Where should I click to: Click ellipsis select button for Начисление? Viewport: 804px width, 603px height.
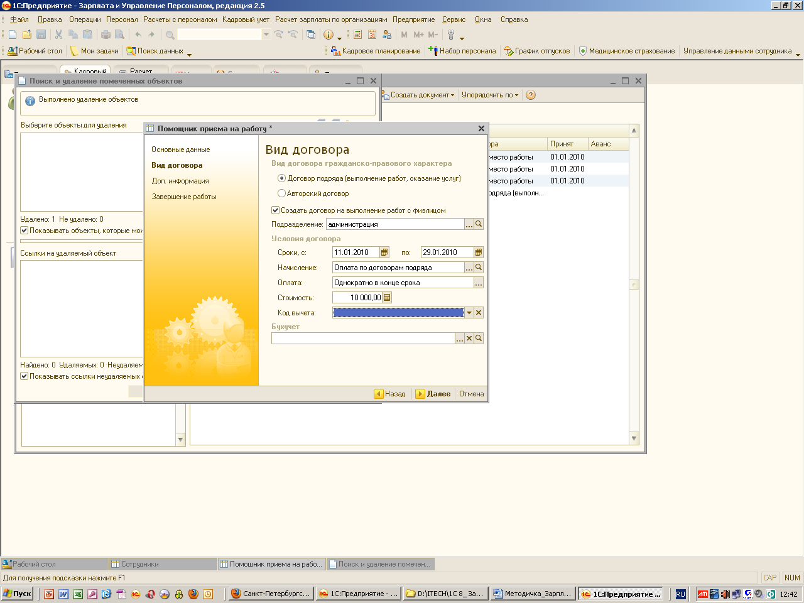coord(469,268)
